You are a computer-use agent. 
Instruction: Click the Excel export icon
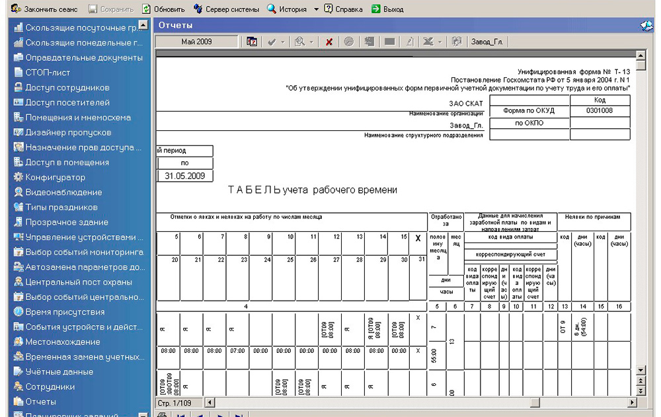[x=428, y=42]
